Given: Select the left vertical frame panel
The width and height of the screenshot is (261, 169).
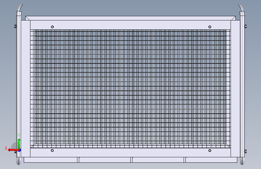Looking at the screenshot, I should (26, 89).
